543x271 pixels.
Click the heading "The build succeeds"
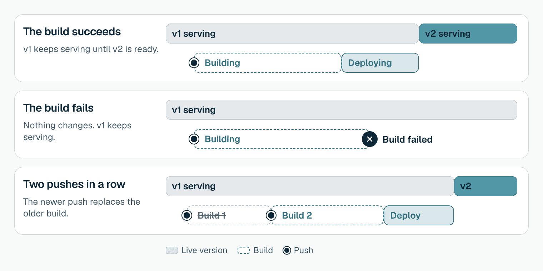coord(72,32)
